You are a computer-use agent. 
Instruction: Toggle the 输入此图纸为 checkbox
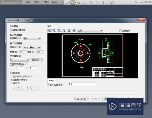point(48,85)
